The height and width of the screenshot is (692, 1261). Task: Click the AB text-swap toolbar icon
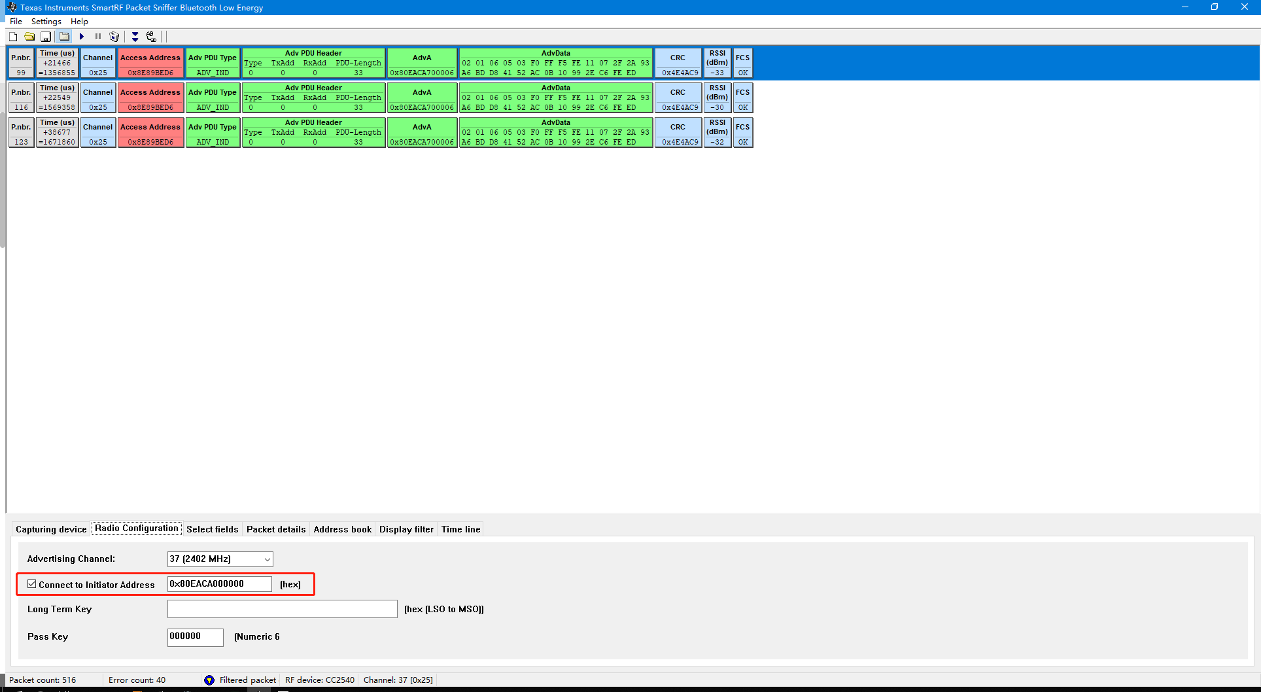(x=150, y=36)
